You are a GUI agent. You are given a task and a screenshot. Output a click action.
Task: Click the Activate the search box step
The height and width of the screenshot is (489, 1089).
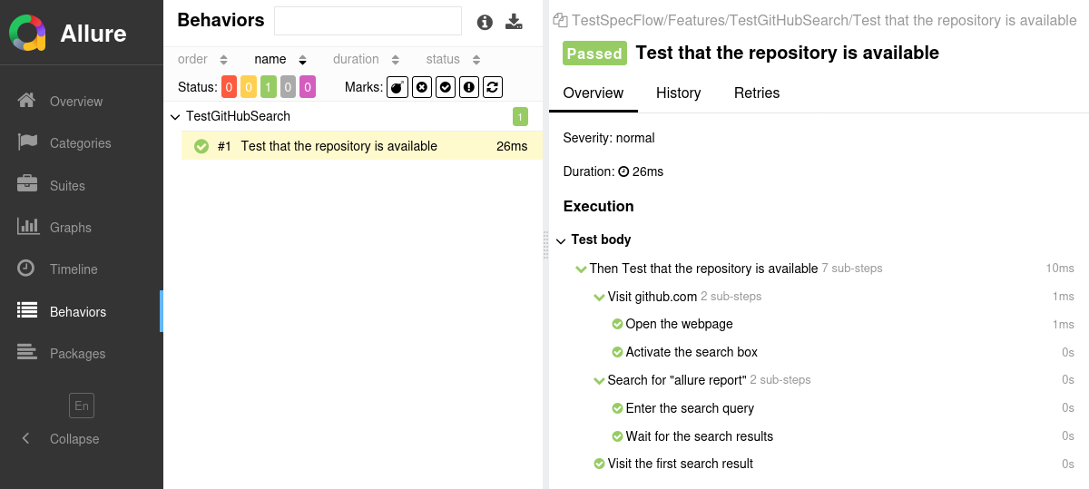pyautogui.click(x=692, y=352)
